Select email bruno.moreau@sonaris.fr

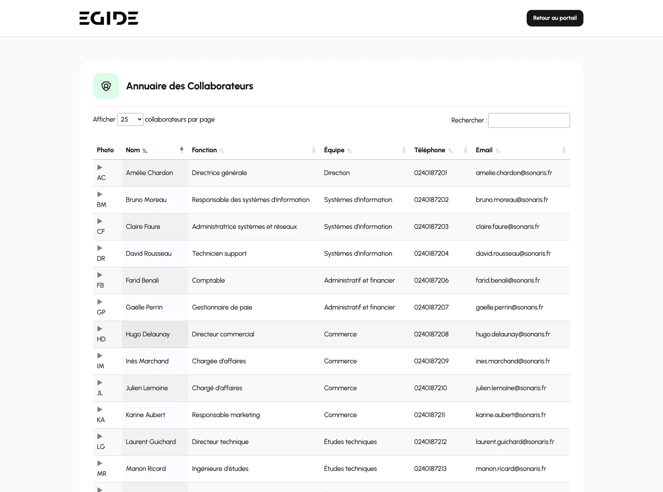coord(512,200)
